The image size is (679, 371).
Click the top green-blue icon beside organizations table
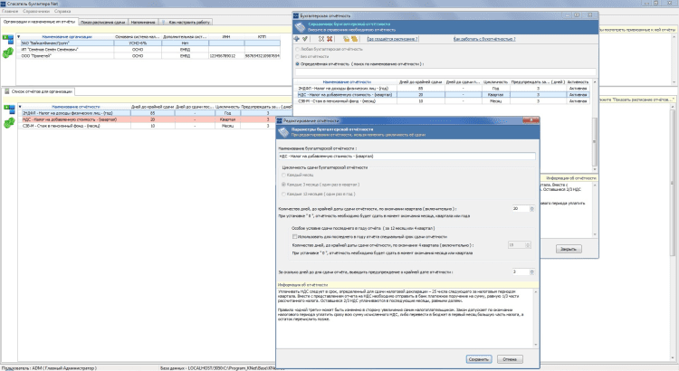tap(8, 40)
